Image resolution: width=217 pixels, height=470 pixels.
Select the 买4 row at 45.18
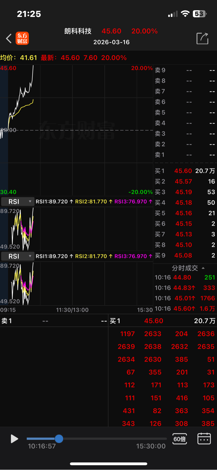point(185,202)
